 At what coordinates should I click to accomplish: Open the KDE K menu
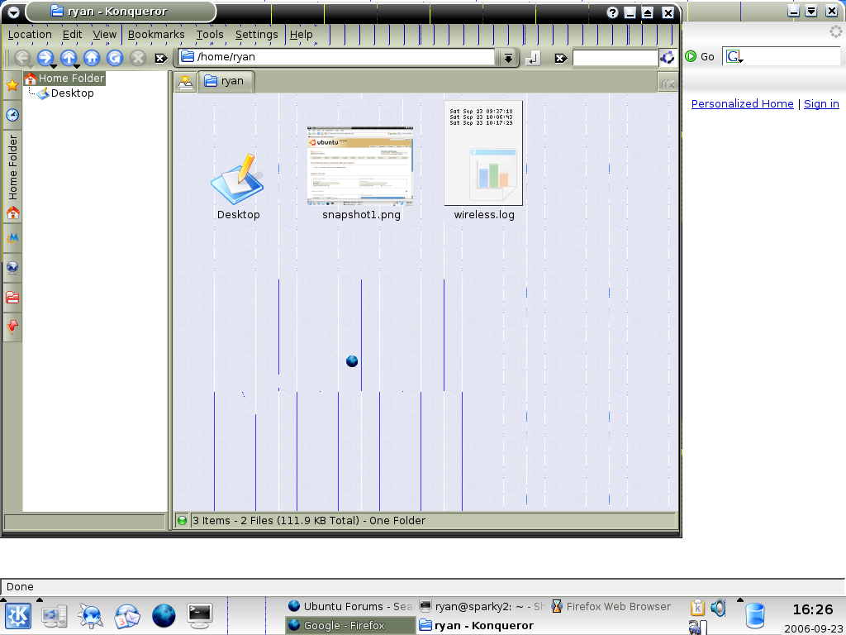18,615
